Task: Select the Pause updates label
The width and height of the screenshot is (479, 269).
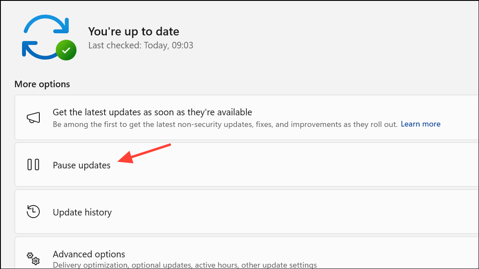Action: click(82, 165)
